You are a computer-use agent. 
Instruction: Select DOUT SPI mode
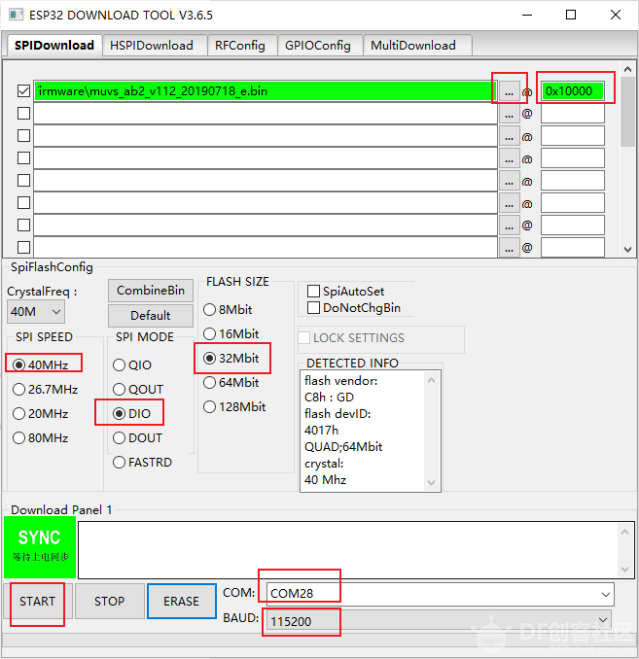pyautogui.click(x=137, y=438)
